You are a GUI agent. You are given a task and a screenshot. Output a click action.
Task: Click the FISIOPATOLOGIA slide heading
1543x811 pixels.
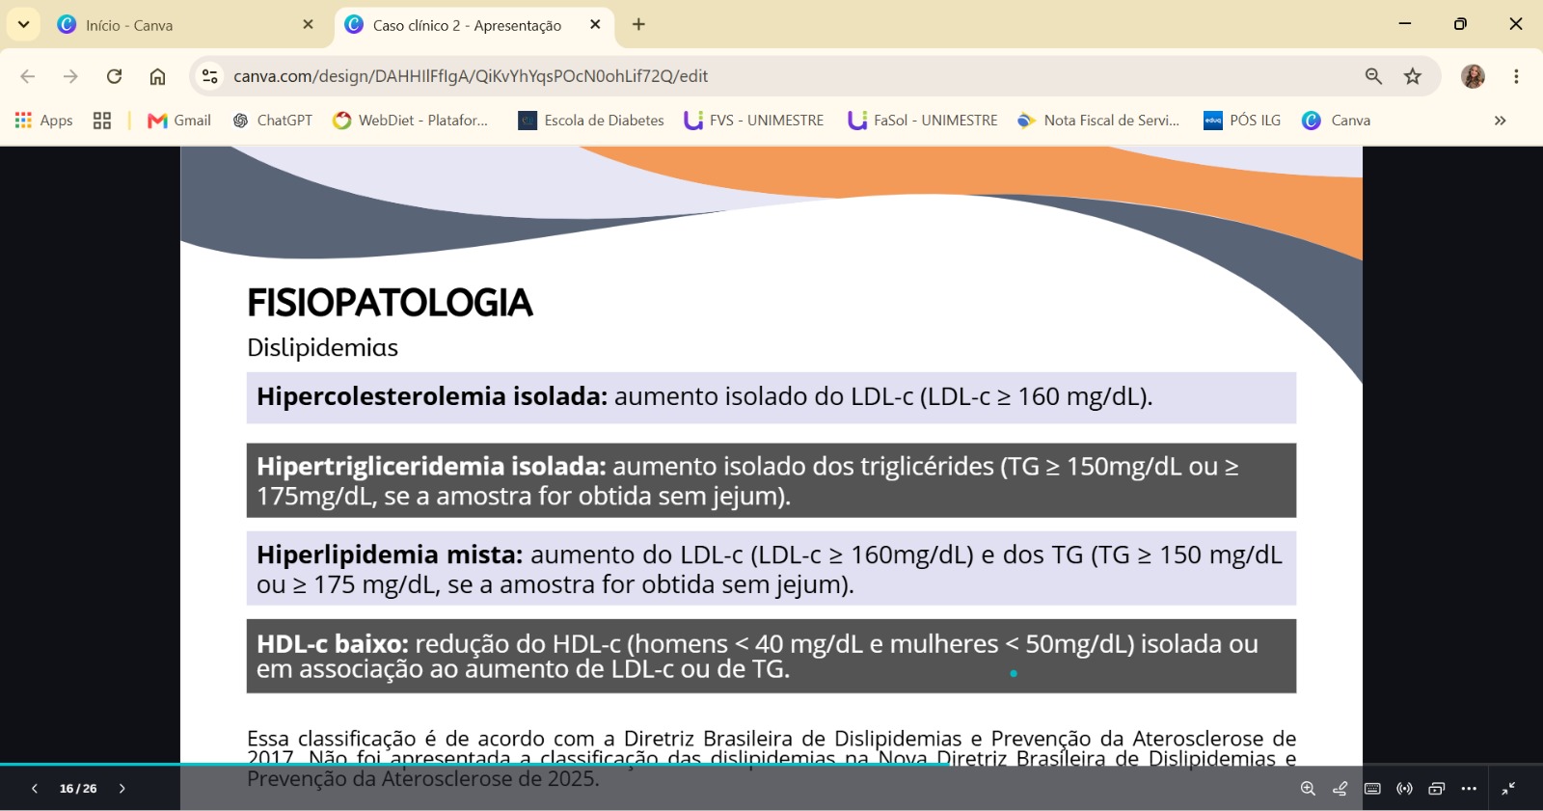(390, 303)
